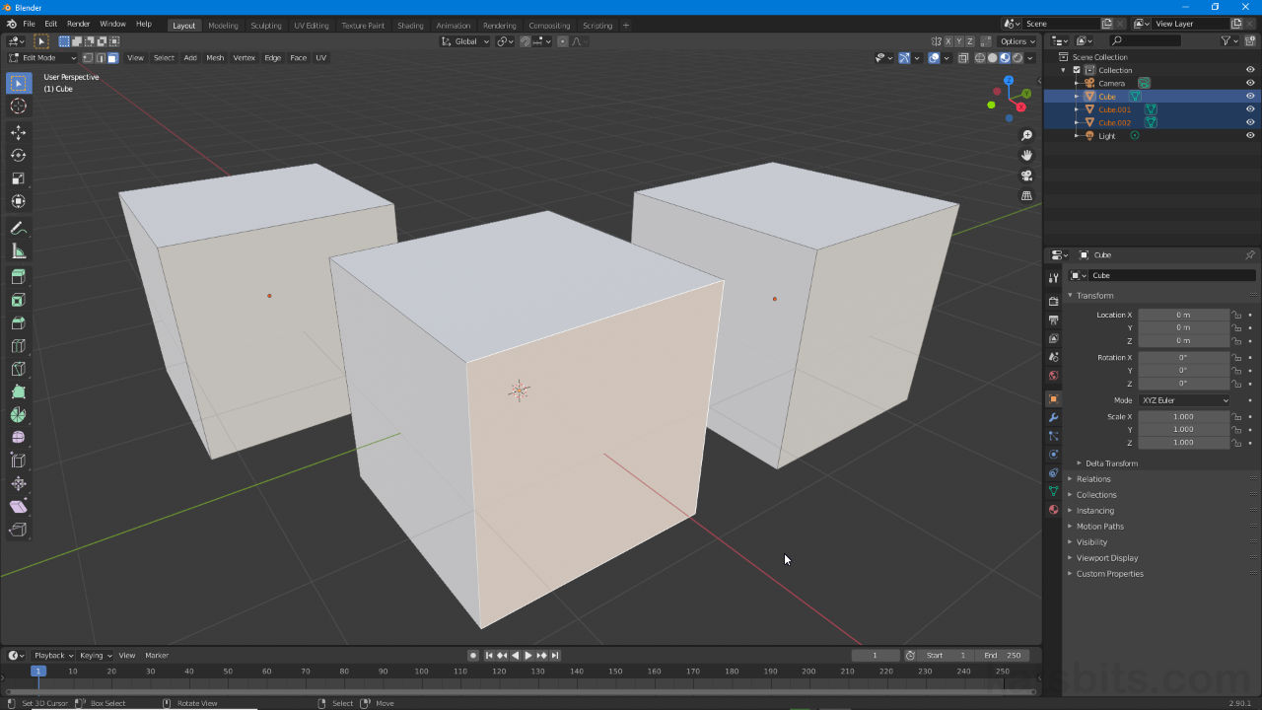Screen dimensions: 1262x710
Task: Open the XYZ Euler rotation mode dropdown
Action: pyautogui.click(x=1184, y=399)
